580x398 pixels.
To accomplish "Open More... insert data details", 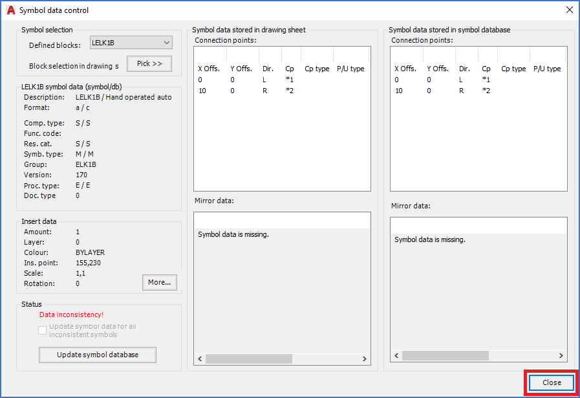I will [x=159, y=282].
